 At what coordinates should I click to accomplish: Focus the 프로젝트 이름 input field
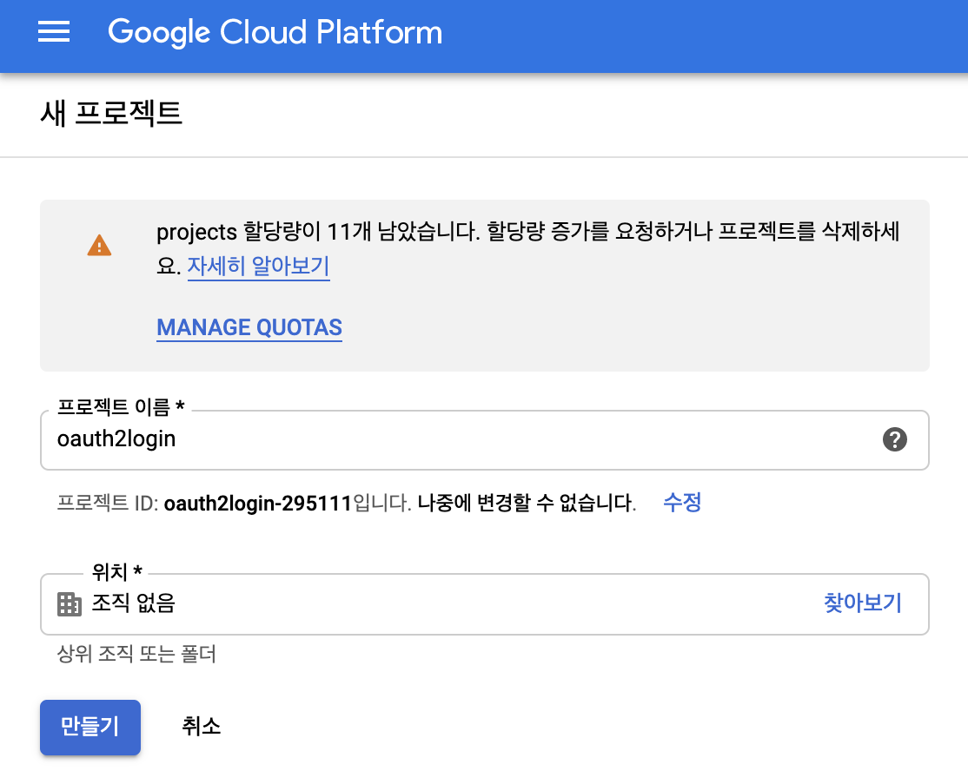coord(485,440)
